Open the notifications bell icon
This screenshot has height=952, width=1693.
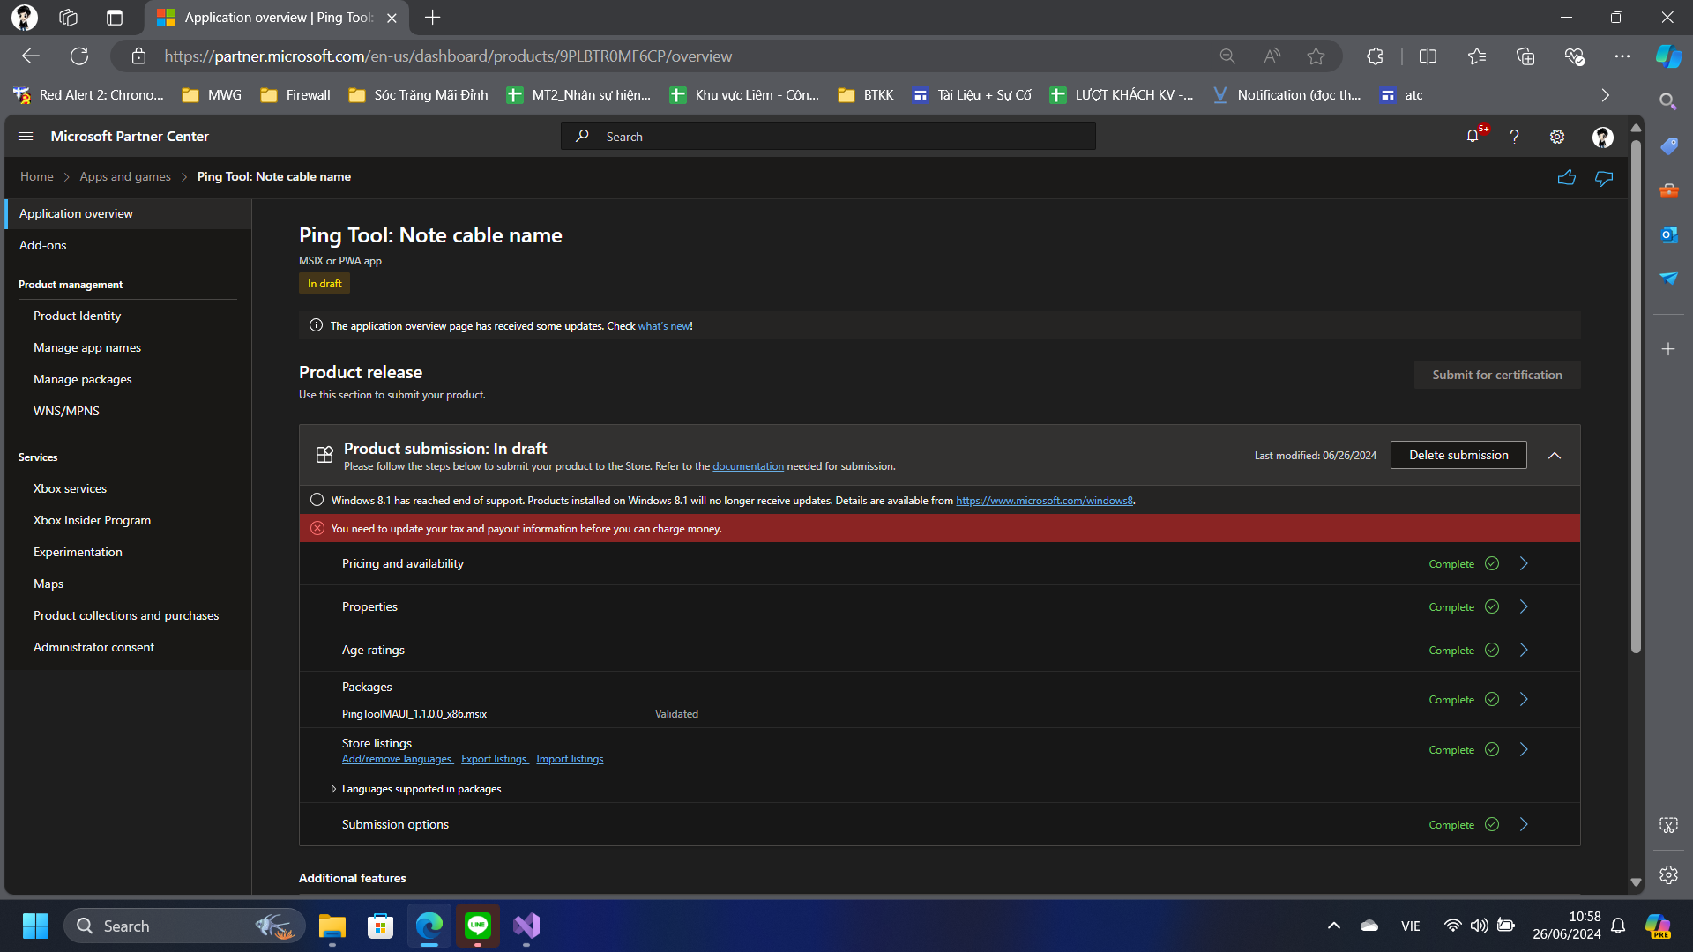(1473, 137)
